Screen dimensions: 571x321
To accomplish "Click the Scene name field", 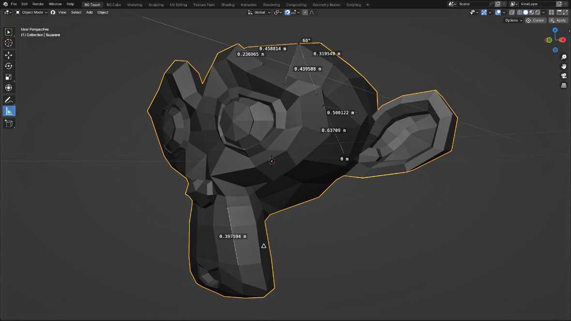I will 472,4.
